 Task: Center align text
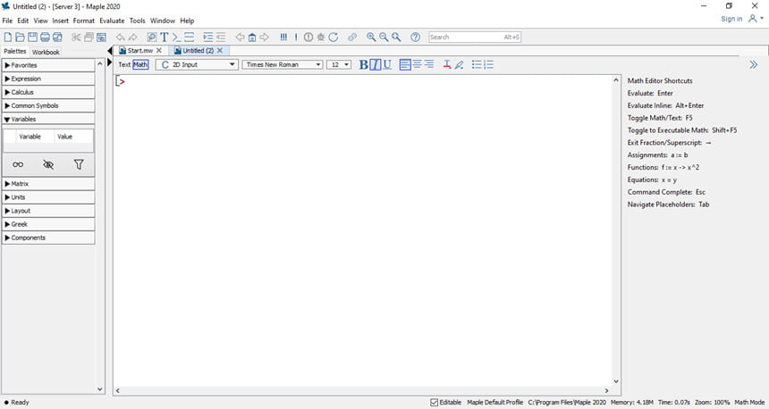point(418,64)
